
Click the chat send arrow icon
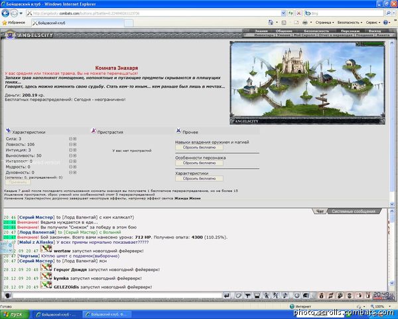click(227, 295)
